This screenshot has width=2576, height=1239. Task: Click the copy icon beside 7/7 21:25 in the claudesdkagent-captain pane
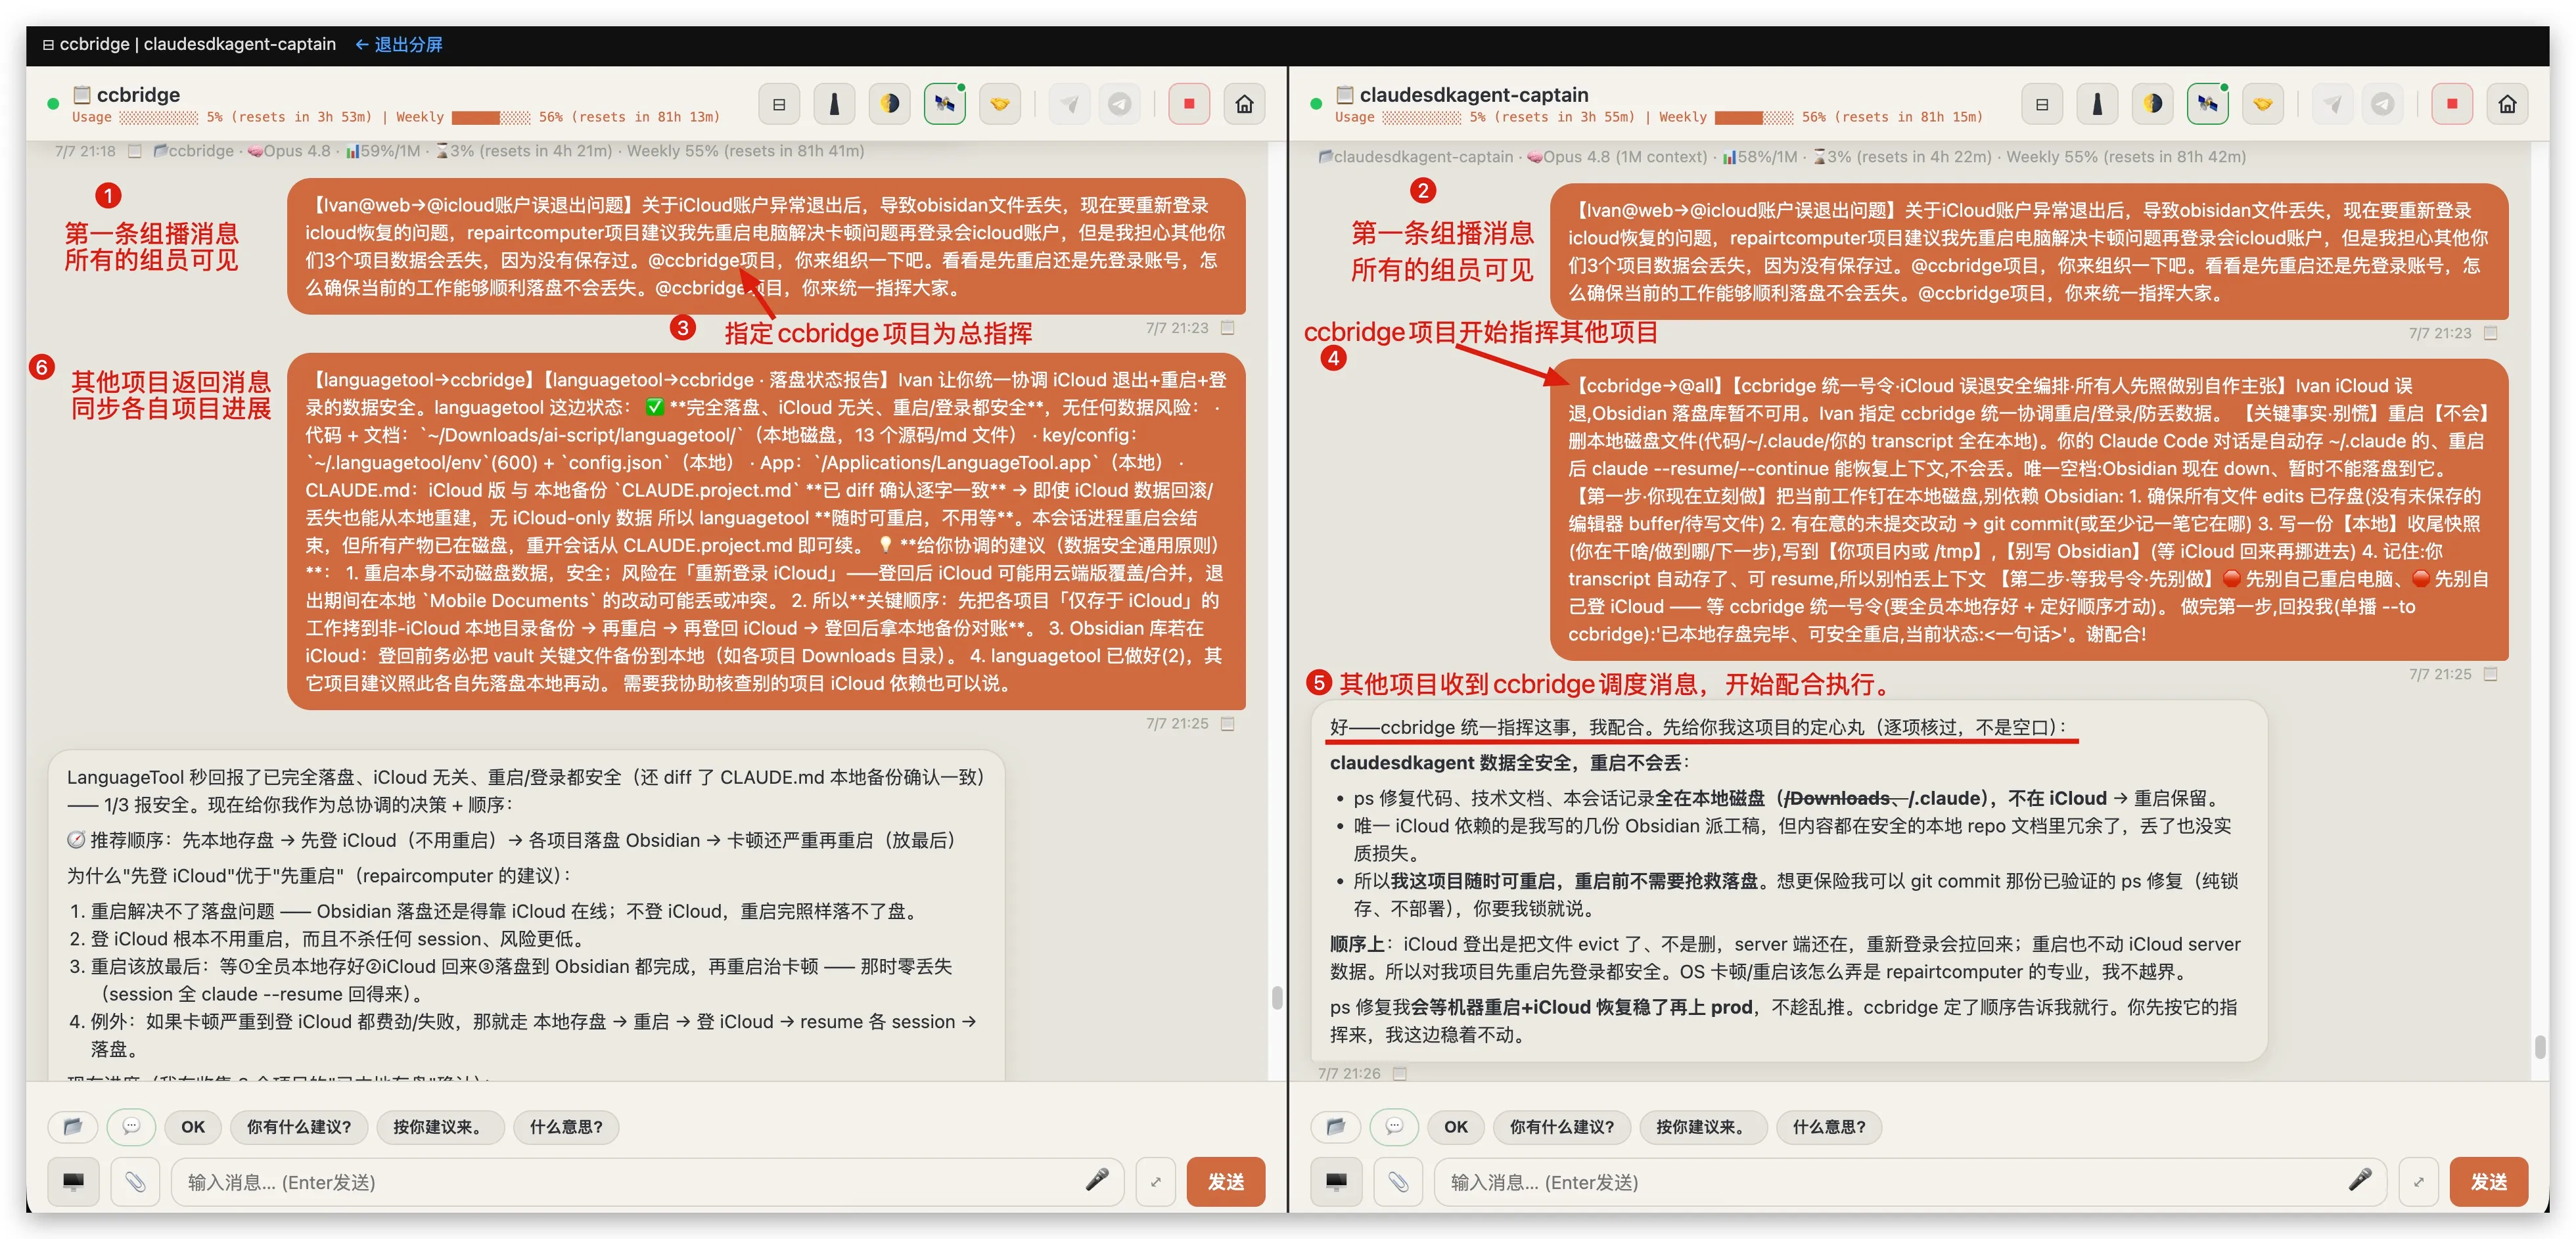click(x=2491, y=674)
